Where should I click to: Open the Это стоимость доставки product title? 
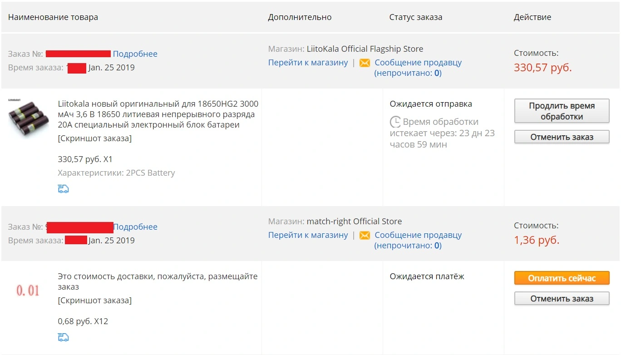(158, 281)
